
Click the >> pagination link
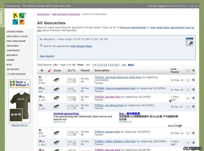(124, 65)
